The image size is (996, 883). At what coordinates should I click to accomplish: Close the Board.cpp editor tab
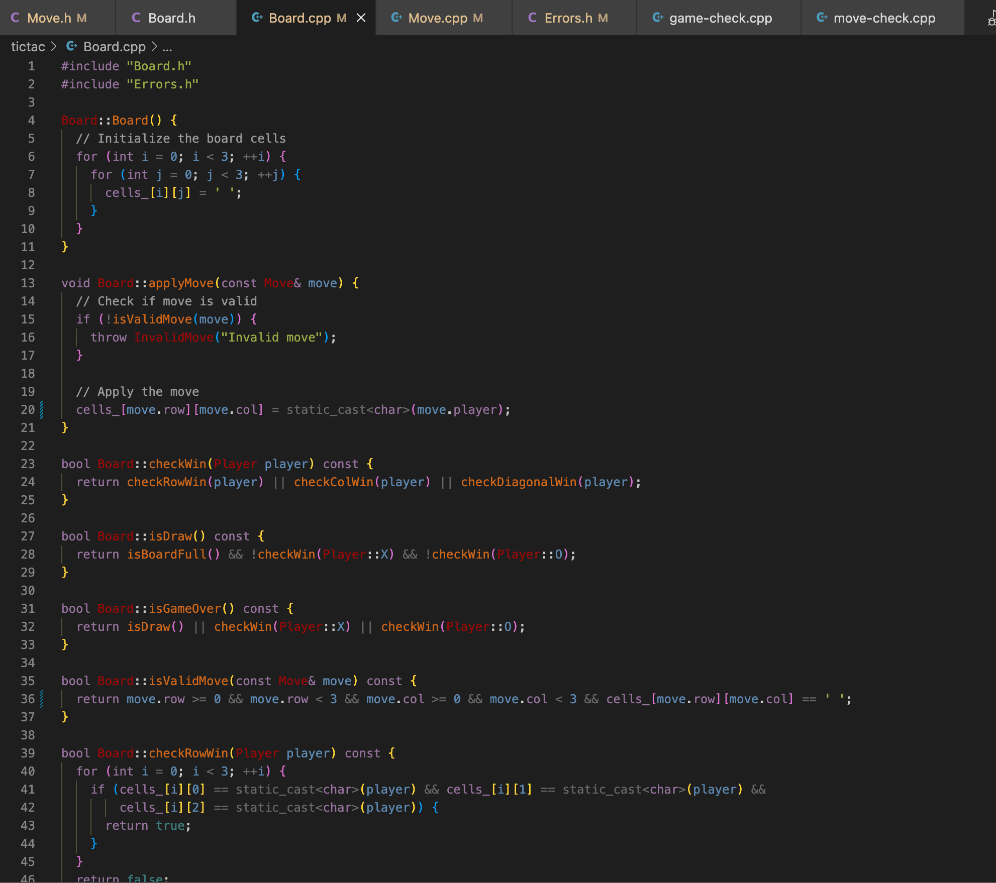tap(361, 18)
